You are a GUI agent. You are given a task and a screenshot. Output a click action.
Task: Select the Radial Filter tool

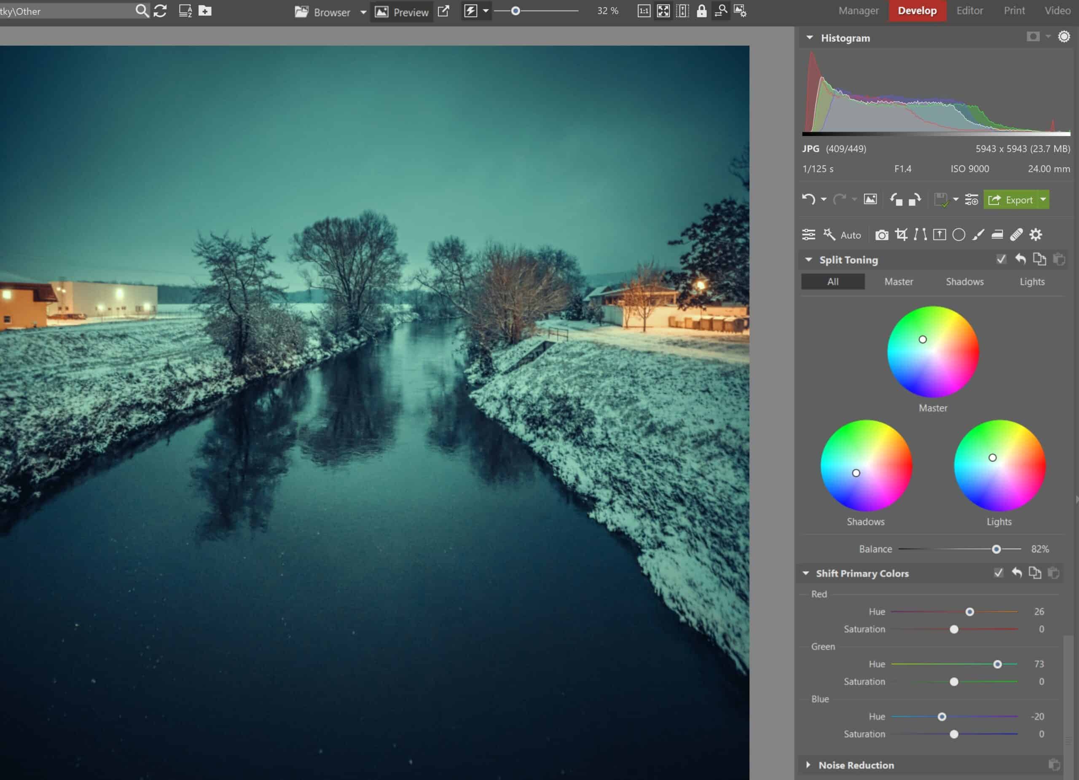click(x=958, y=235)
